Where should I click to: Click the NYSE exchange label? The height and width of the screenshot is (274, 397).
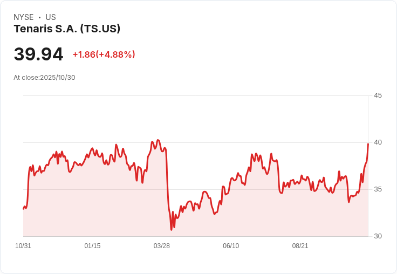[23, 17]
